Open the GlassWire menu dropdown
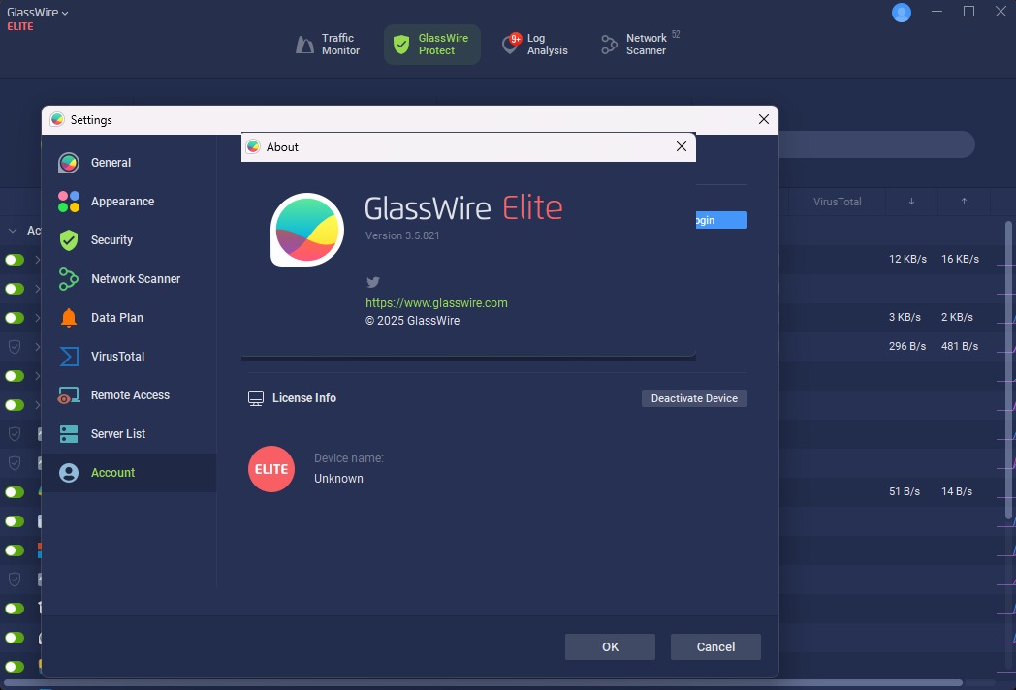 [37, 13]
